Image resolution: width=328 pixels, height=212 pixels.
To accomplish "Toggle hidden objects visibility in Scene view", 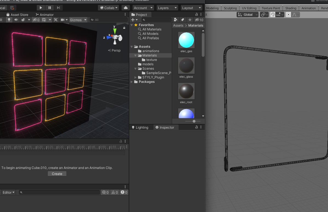I will click(36, 20).
